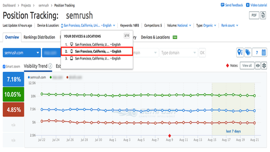Open the calendar date range icon

(x=264, y=52)
